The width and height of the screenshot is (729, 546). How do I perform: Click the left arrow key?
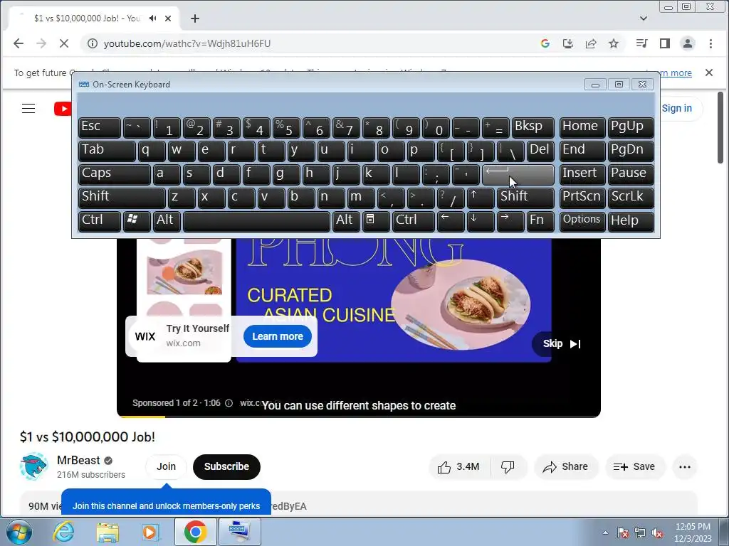(450, 221)
